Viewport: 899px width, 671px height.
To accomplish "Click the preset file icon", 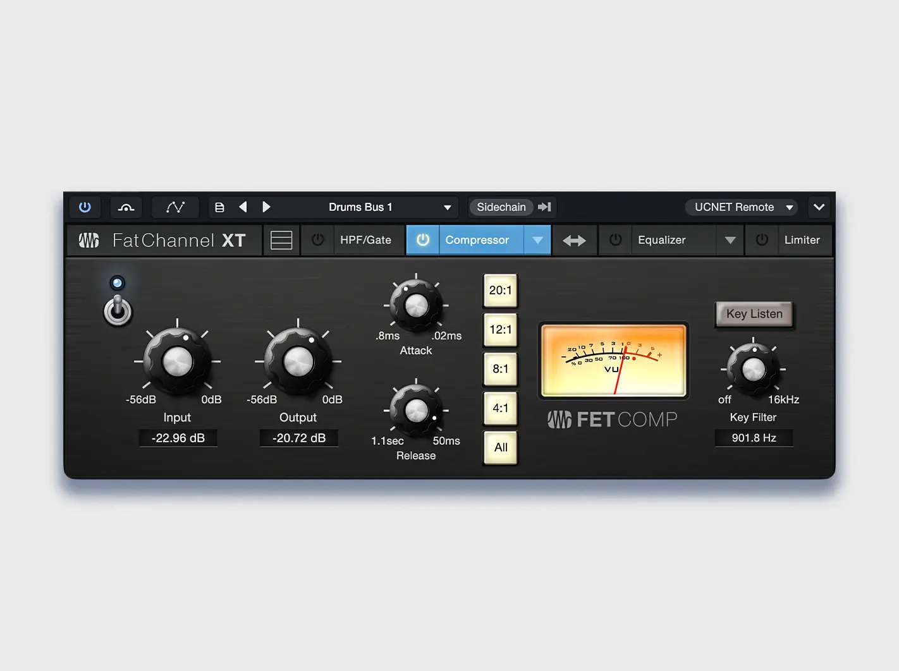I will tap(219, 207).
